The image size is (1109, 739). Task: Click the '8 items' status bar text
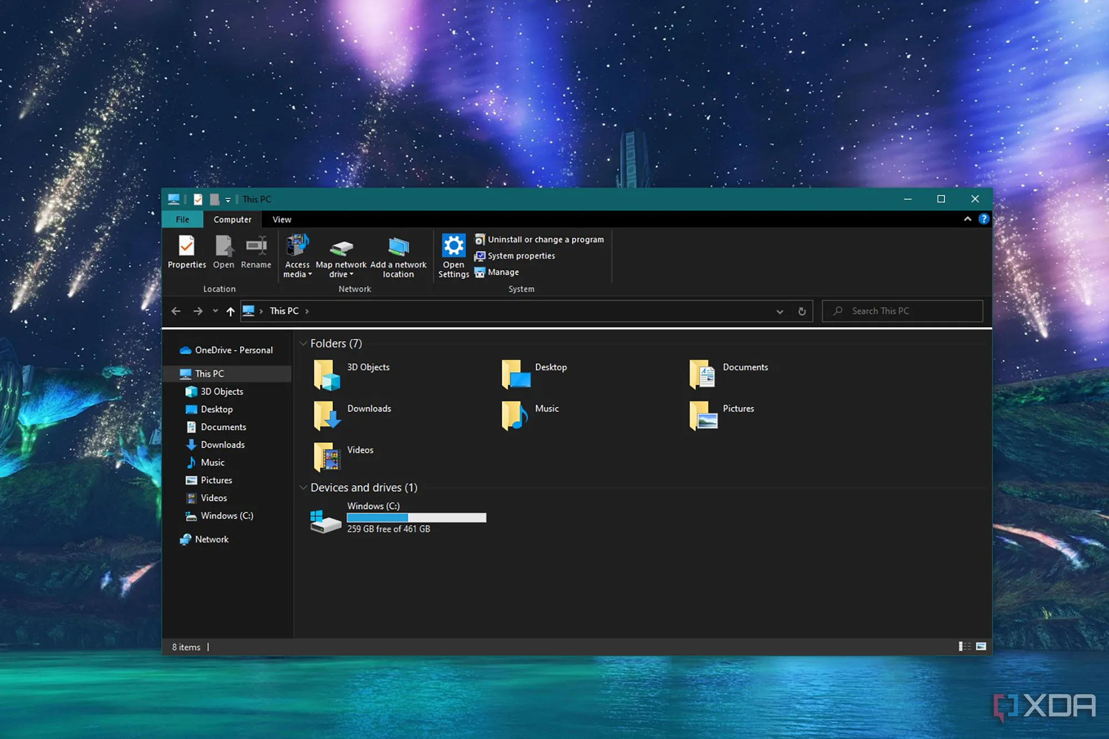point(186,647)
